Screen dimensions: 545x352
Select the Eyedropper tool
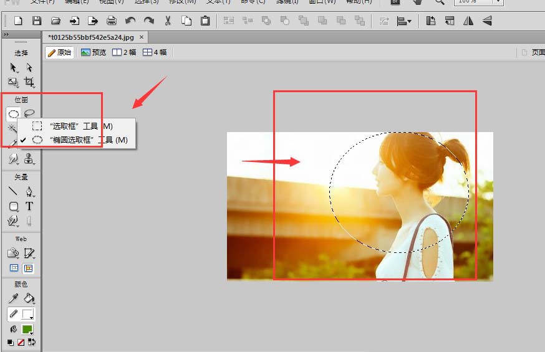13,298
